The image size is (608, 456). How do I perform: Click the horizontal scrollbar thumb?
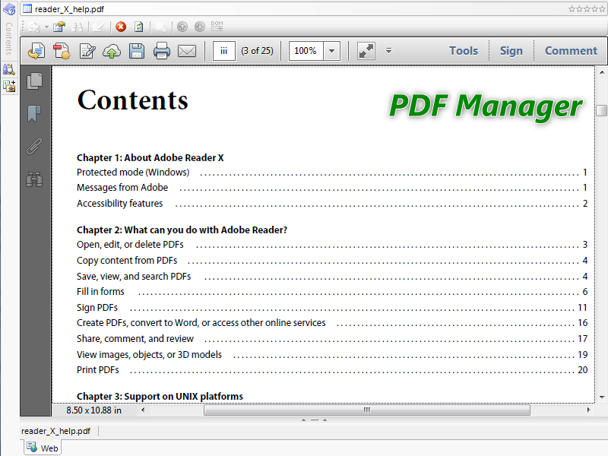[367, 410]
